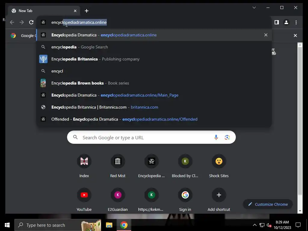Click the page scrollbar down arrow
The height and width of the screenshot is (231, 308).
tap(300, 211)
